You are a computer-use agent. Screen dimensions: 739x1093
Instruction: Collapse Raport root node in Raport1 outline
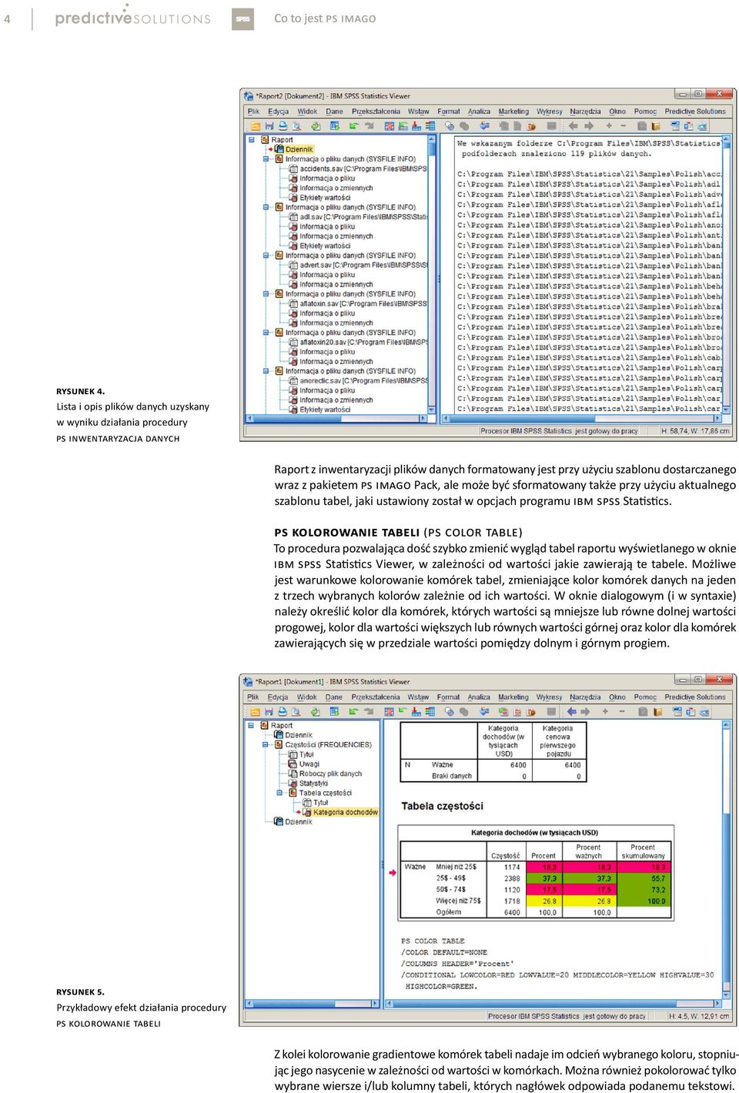[252, 725]
